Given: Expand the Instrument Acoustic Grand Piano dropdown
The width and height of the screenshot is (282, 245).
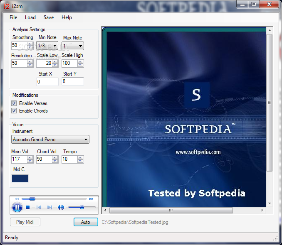Looking at the screenshot, I should click(50, 140).
